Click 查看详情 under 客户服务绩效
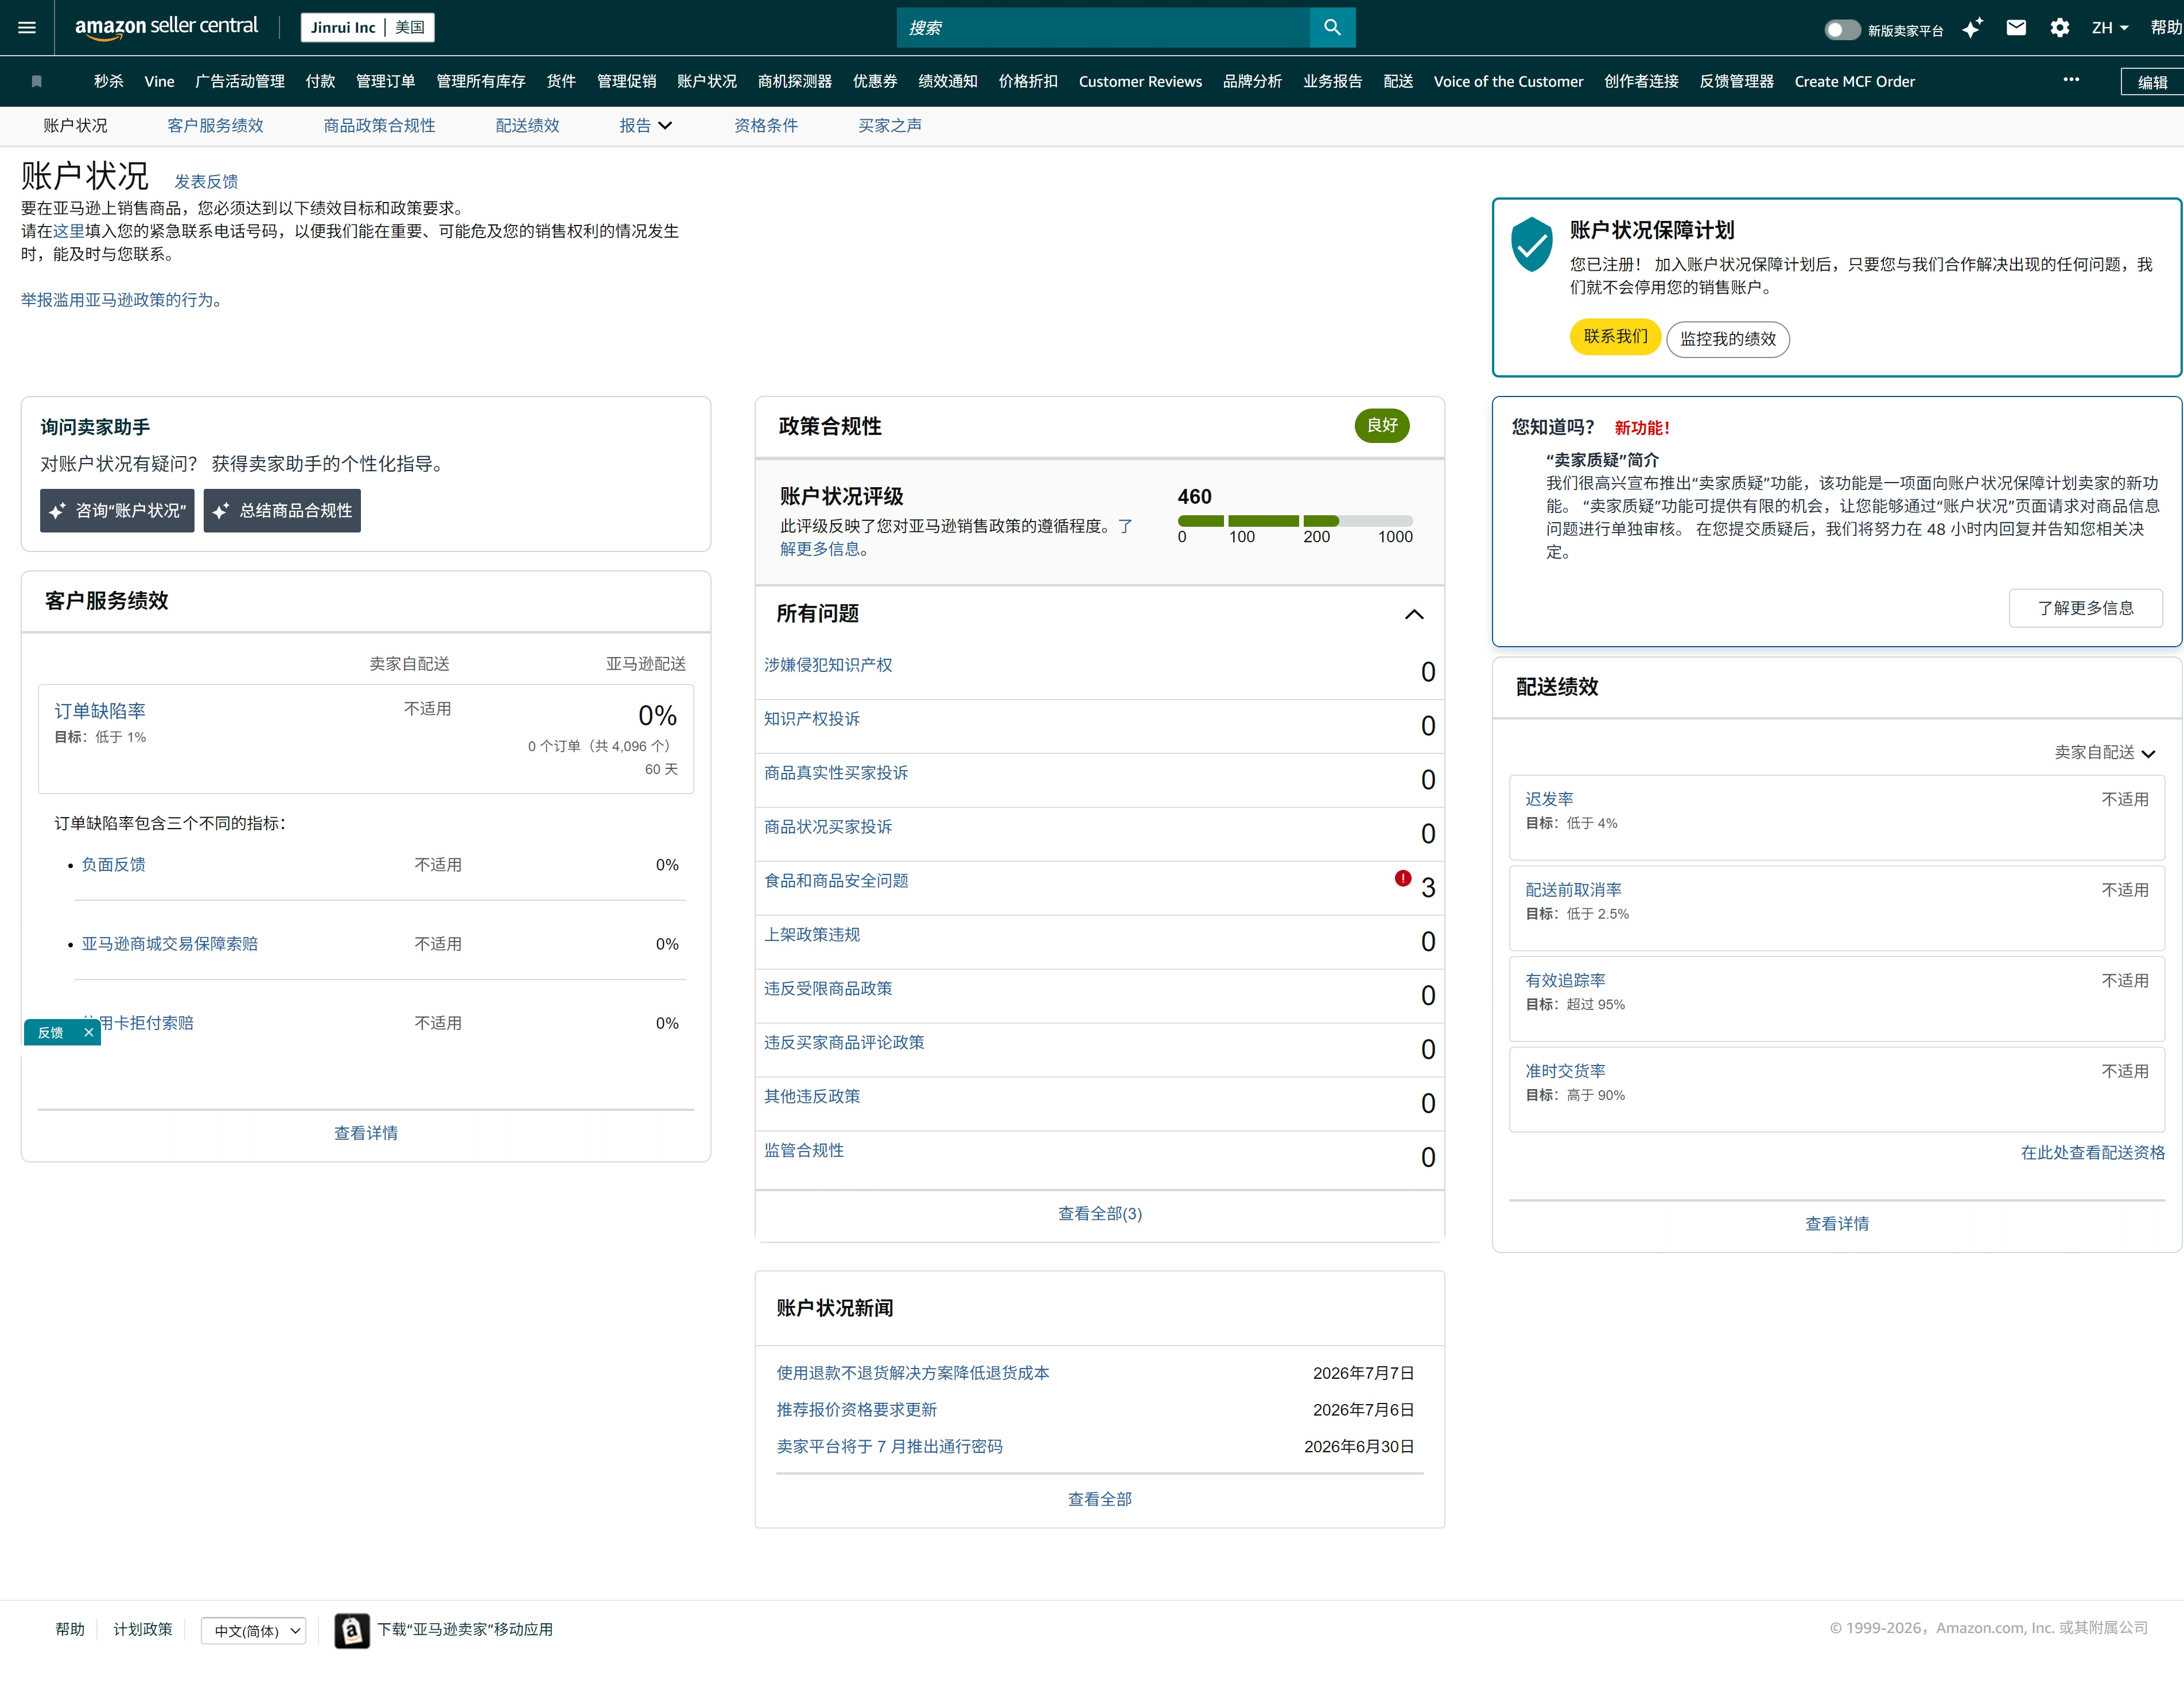Viewport: 2184px width, 1695px height. pos(366,1133)
